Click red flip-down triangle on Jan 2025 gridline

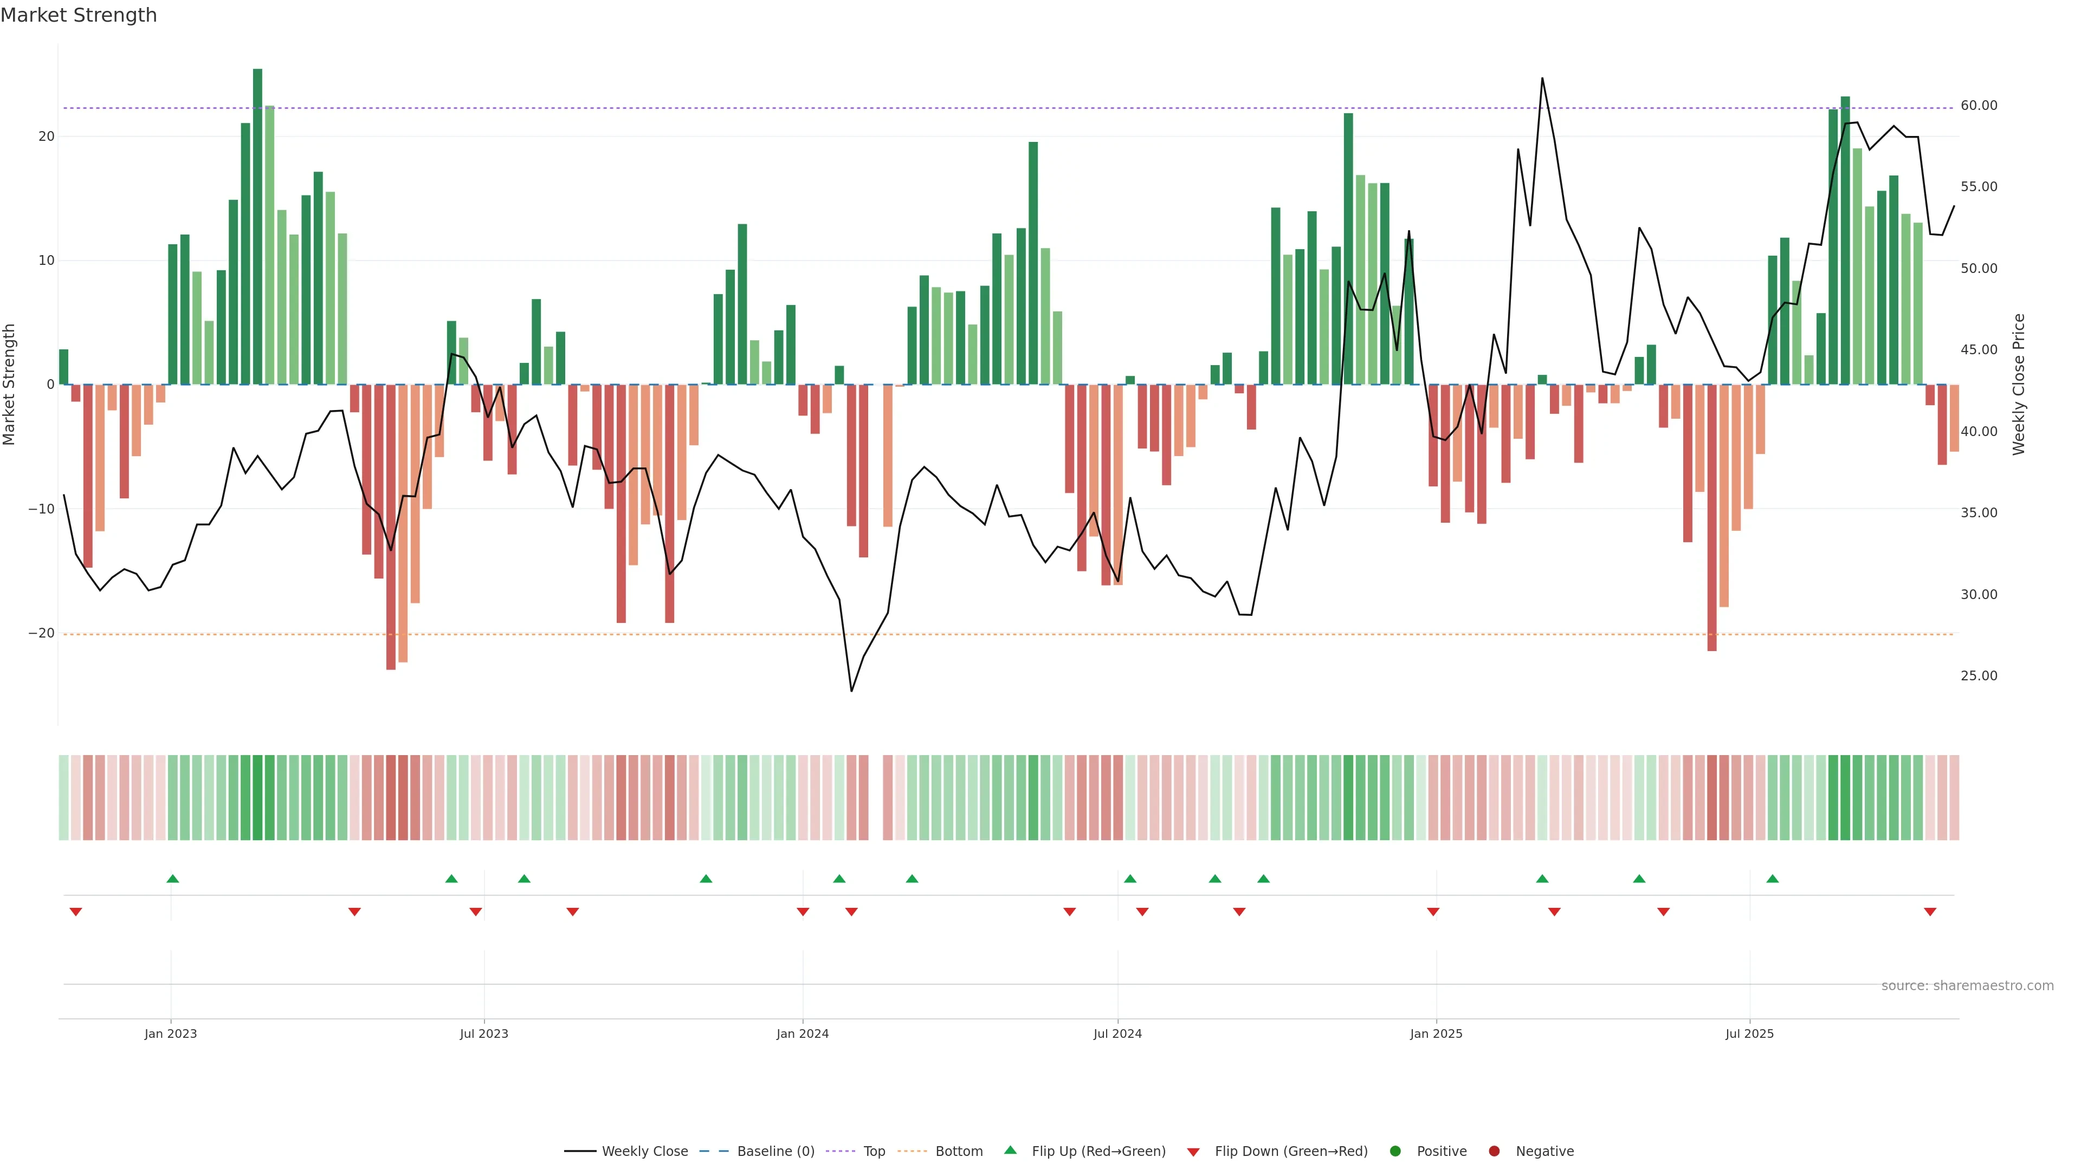click(x=1433, y=912)
